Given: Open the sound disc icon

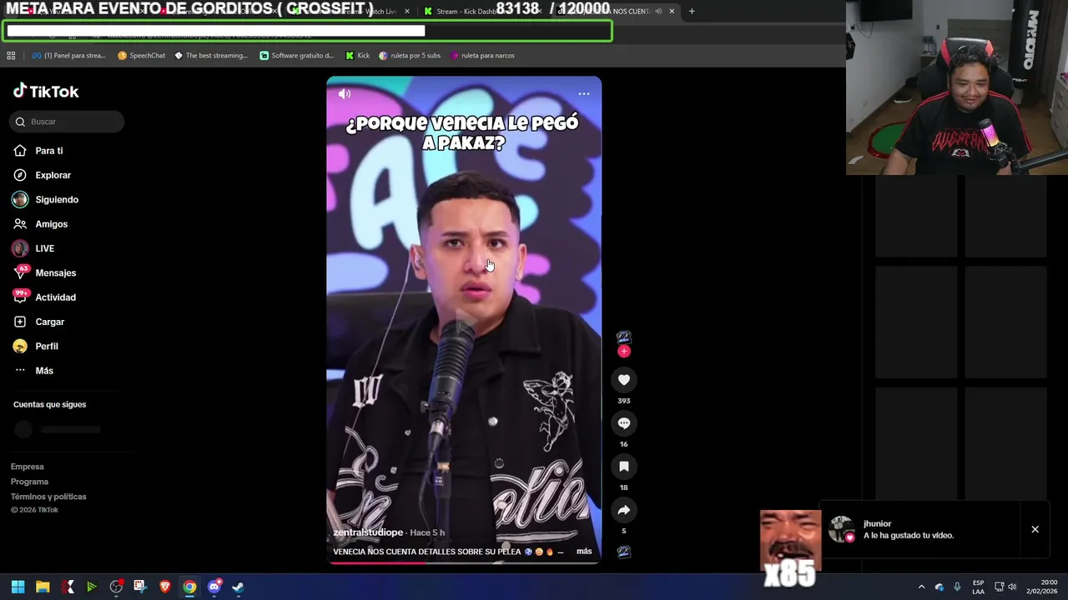Looking at the screenshot, I should pos(623,552).
